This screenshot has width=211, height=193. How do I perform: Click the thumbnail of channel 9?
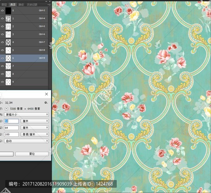click(x=8, y=82)
